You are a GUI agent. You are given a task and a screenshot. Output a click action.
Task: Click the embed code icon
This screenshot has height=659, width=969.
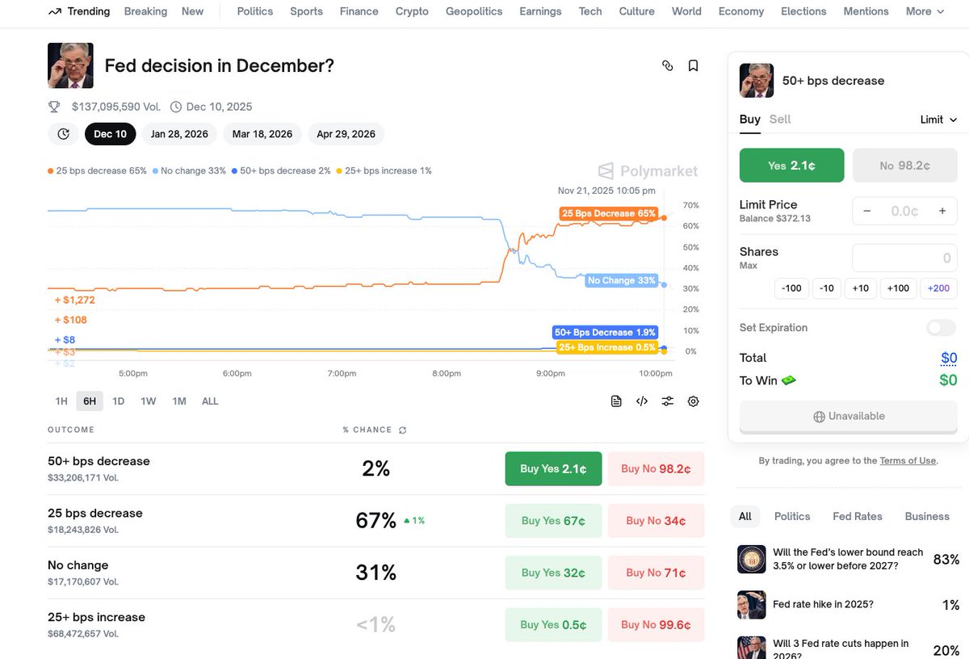pyautogui.click(x=642, y=401)
